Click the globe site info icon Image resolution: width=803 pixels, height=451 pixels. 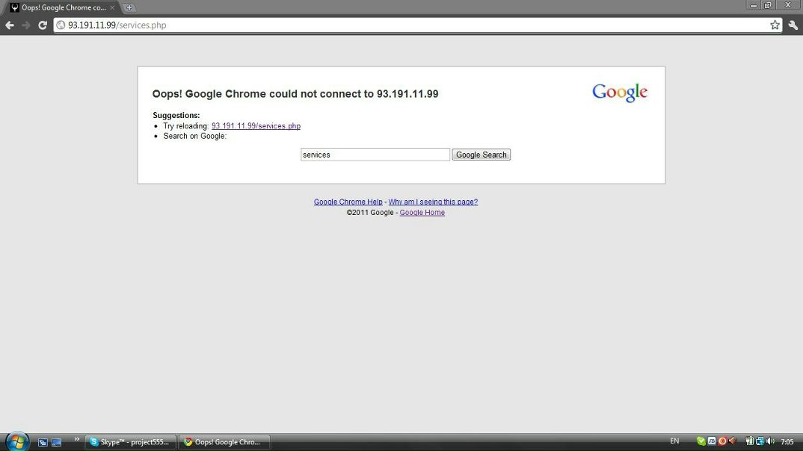click(61, 25)
